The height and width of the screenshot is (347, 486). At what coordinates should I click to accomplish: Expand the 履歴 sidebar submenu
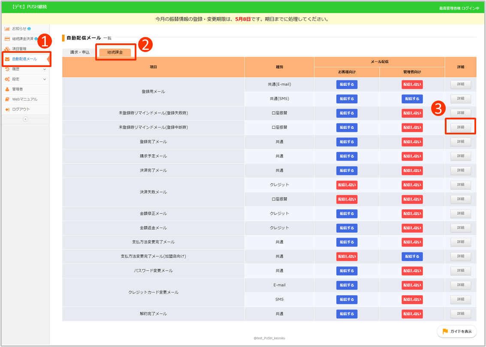pyautogui.click(x=44, y=69)
